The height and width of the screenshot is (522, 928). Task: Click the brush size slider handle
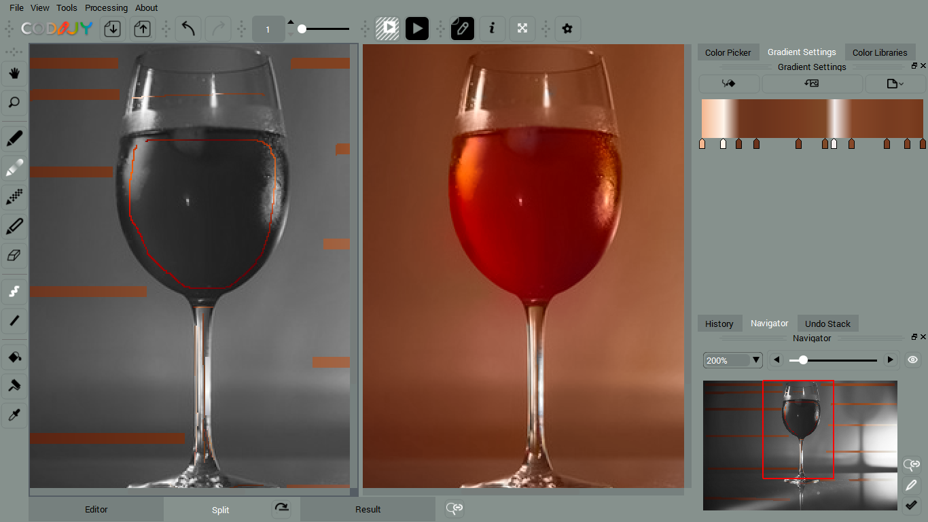302,29
